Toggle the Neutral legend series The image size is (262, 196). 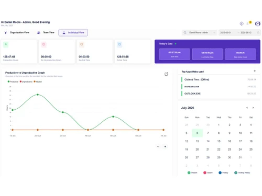[38, 82]
